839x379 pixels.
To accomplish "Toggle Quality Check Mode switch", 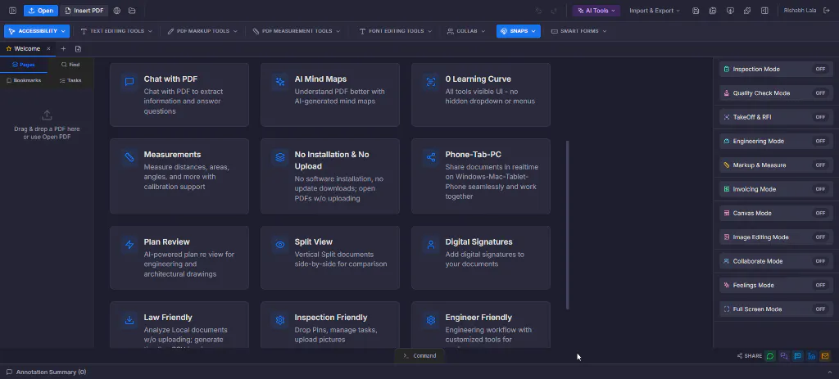I will (820, 93).
